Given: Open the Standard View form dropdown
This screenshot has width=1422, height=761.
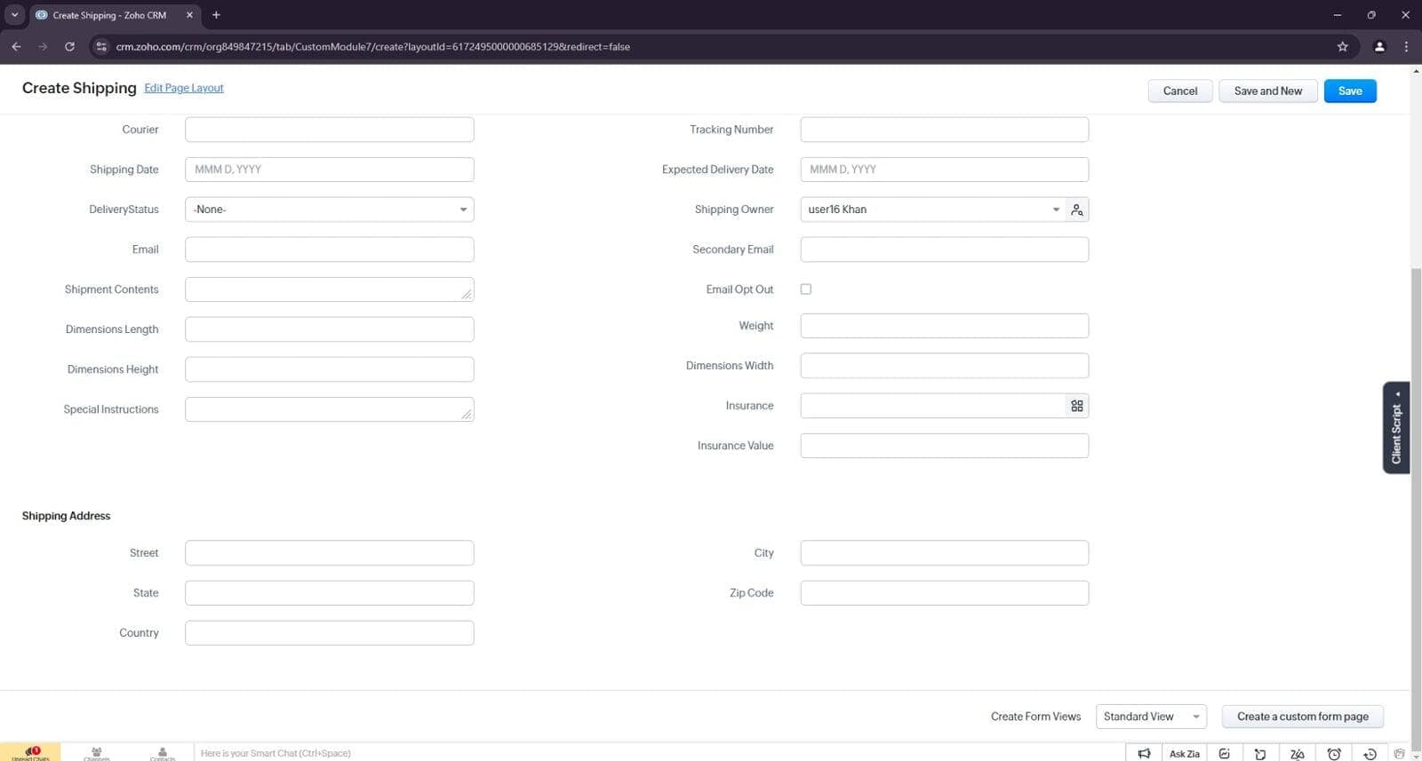Looking at the screenshot, I should click(x=1150, y=717).
